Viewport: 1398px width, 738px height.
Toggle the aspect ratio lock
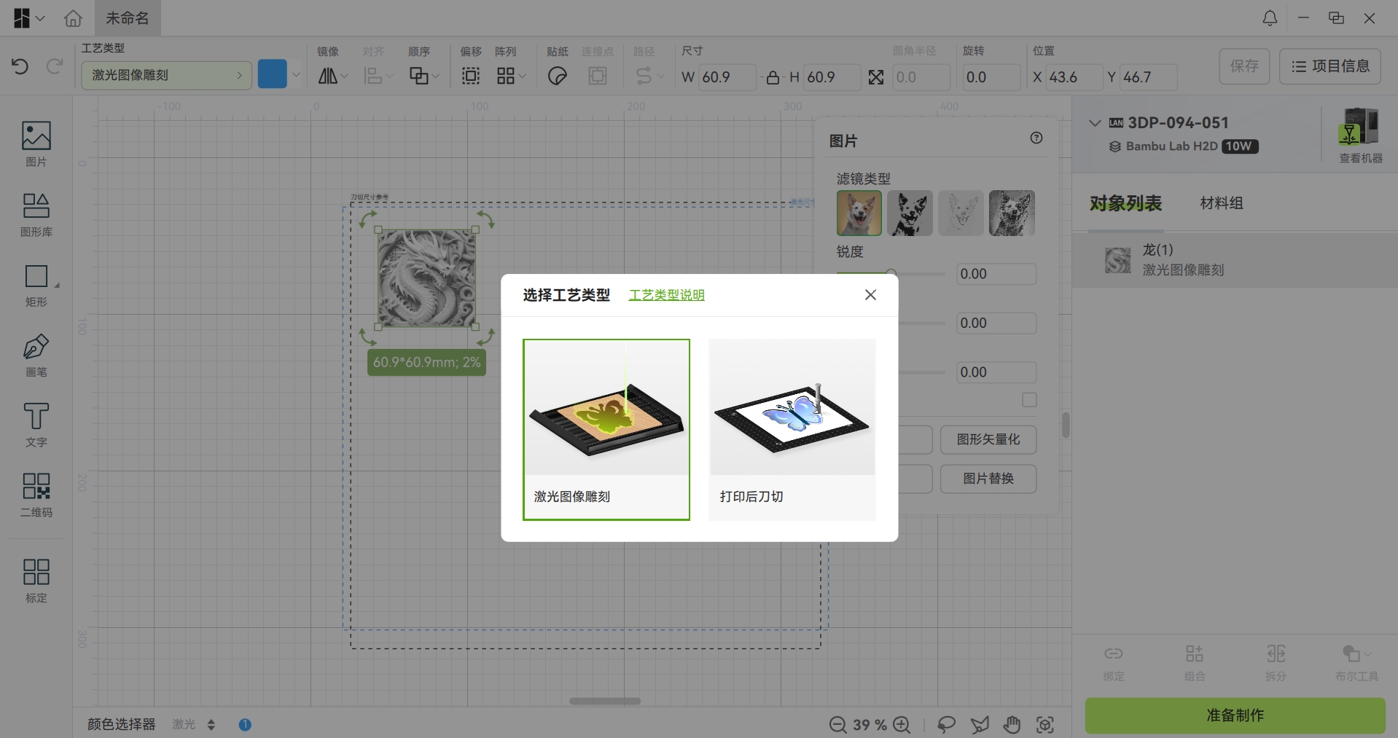coord(773,77)
